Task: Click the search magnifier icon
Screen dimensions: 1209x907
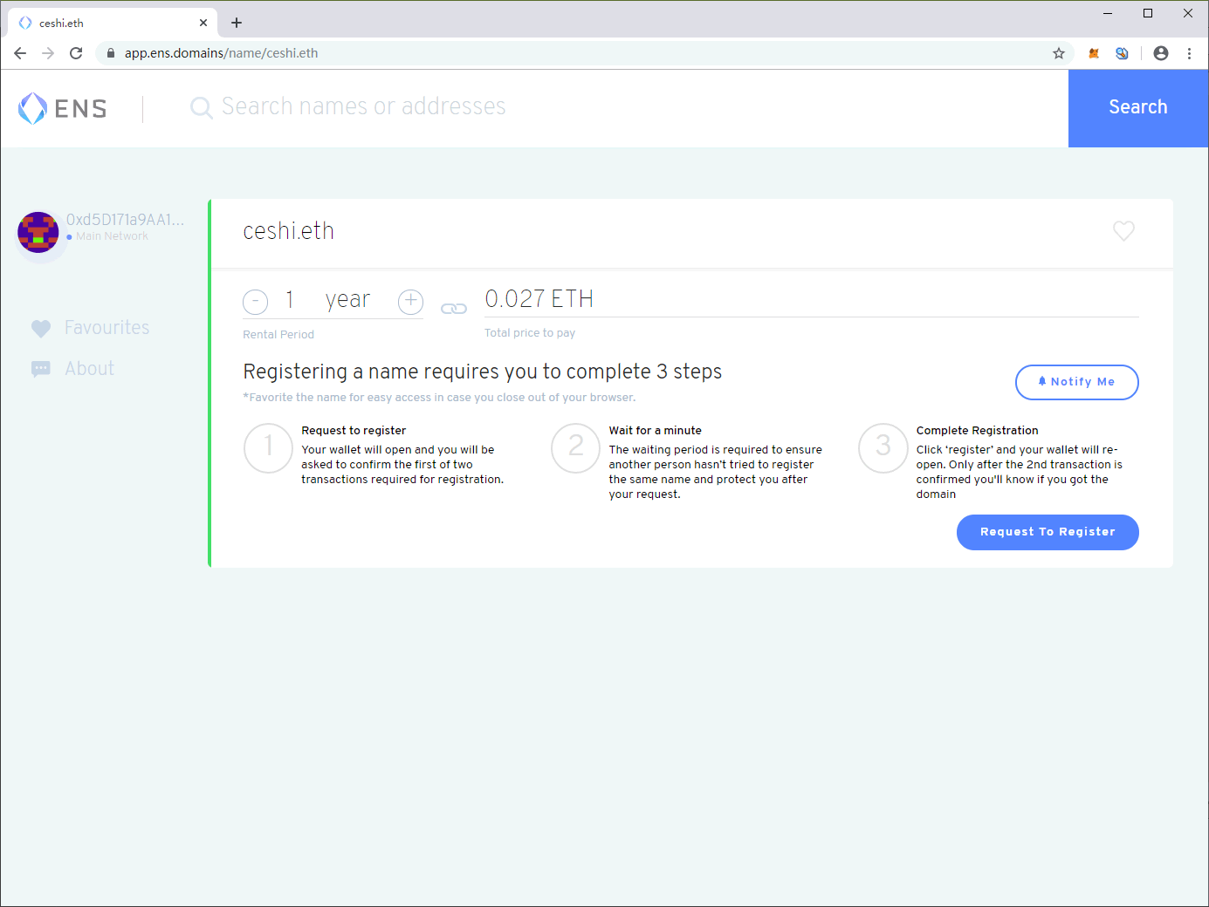Action: pyautogui.click(x=202, y=107)
